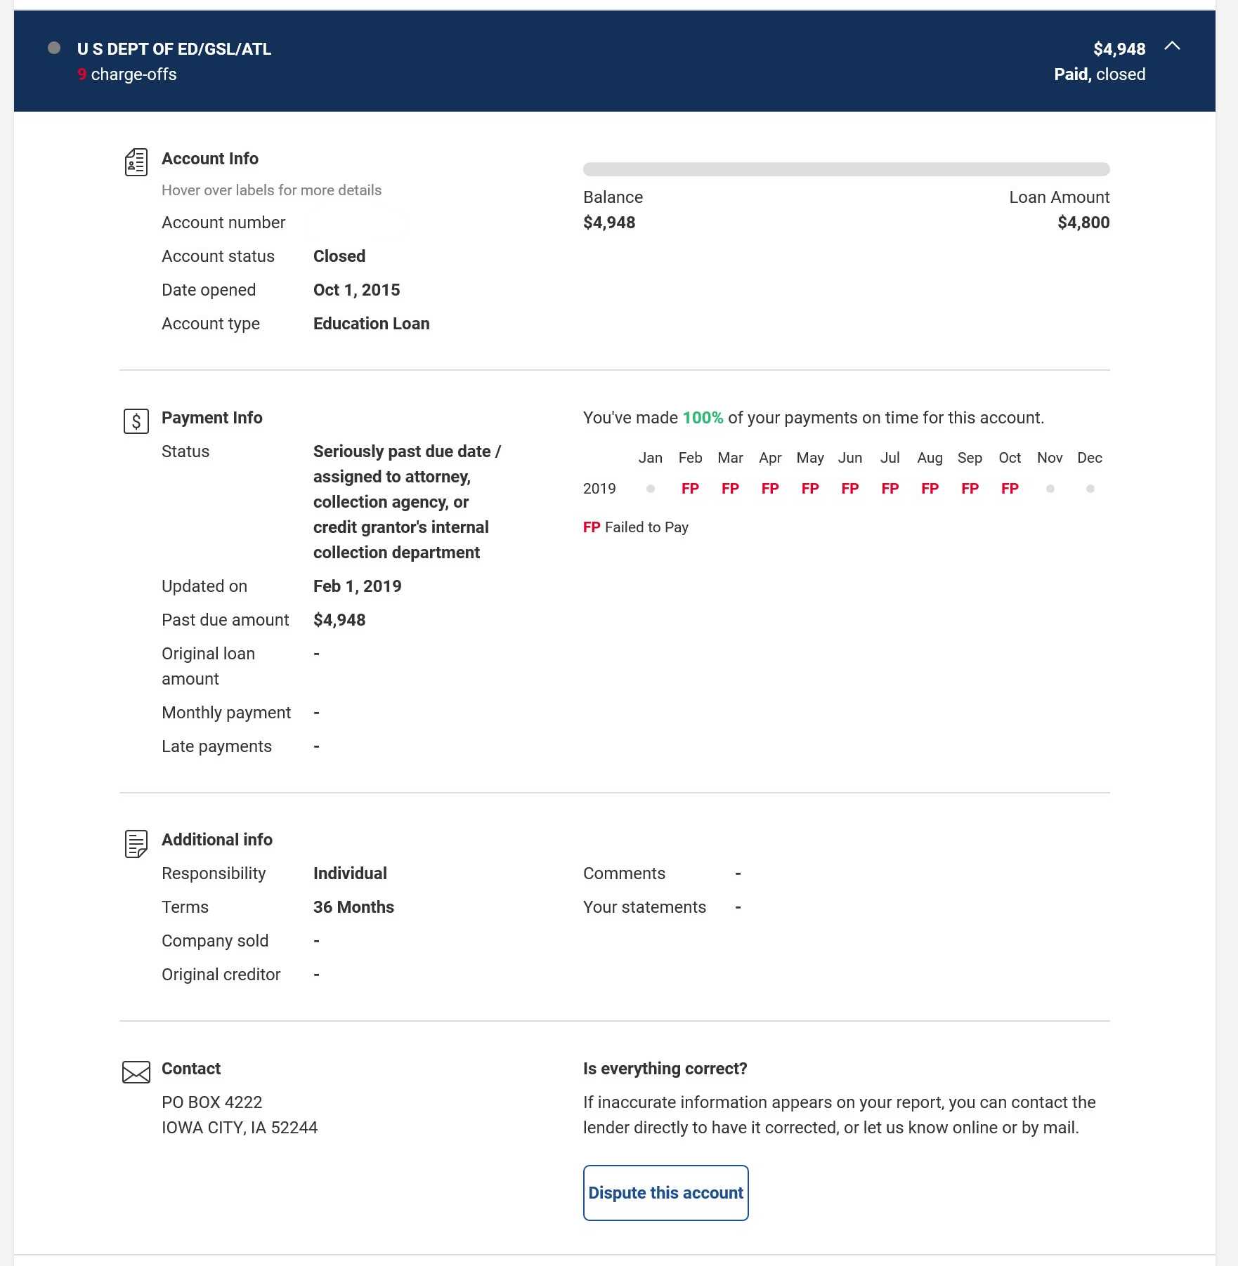Click the Account Info document icon

click(136, 162)
